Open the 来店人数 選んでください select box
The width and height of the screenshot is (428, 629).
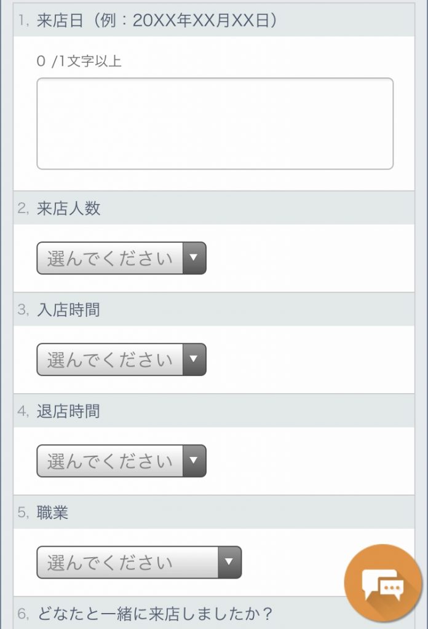(x=111, y=258)
